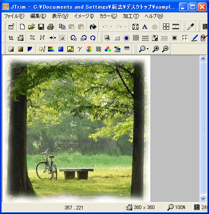Viewport: 209px width, 214px height.
Task: Open a file with the folder icon
Action: tap(32, 27)
